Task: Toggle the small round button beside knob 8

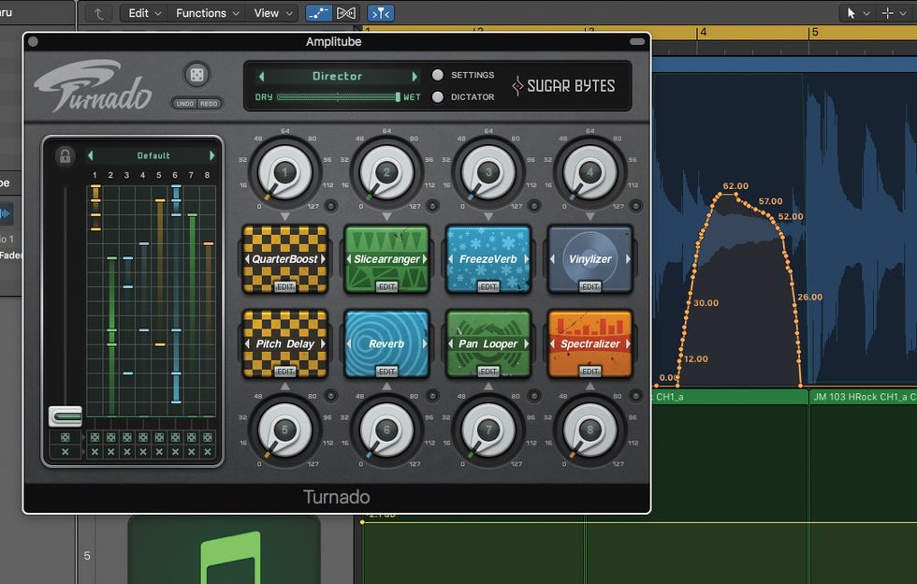Action: (x=635, y=396)
